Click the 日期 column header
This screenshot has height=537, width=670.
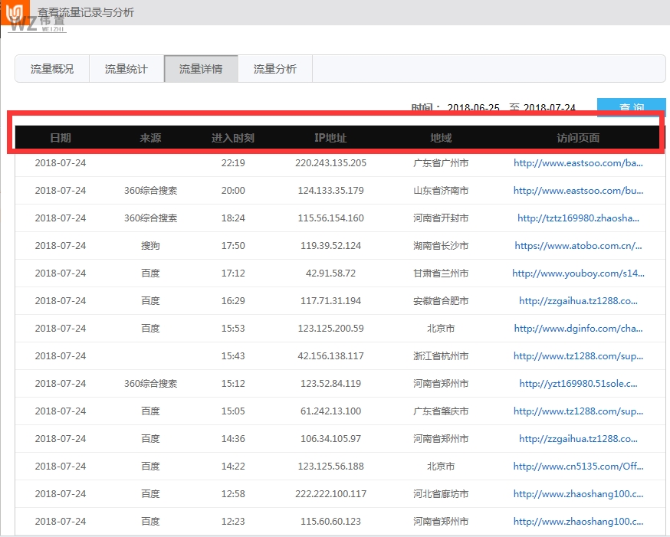(62, 137)
